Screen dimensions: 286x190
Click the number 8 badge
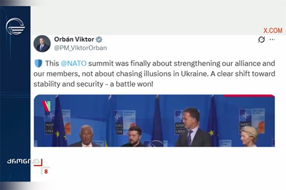(x=46, y=171)
